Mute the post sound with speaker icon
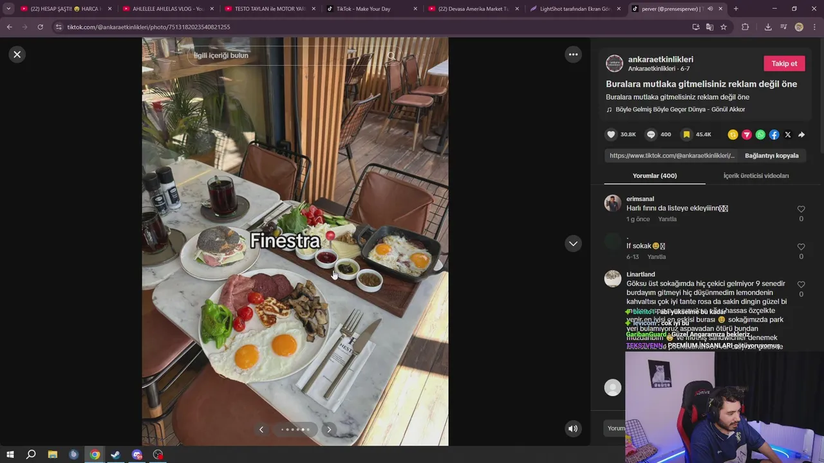 coord(573,428)
